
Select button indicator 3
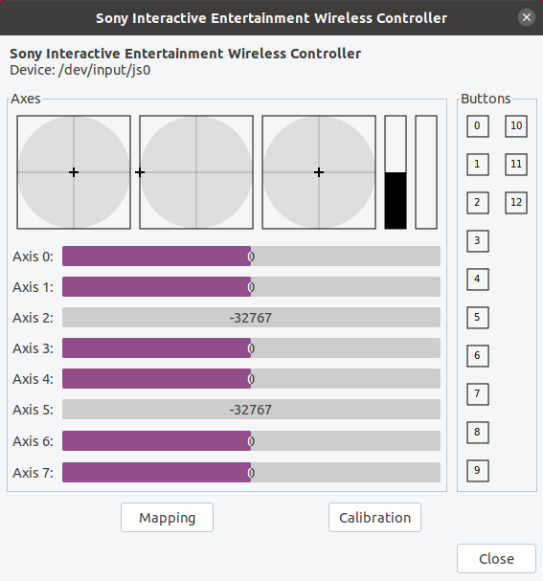(x=477, y=241)
